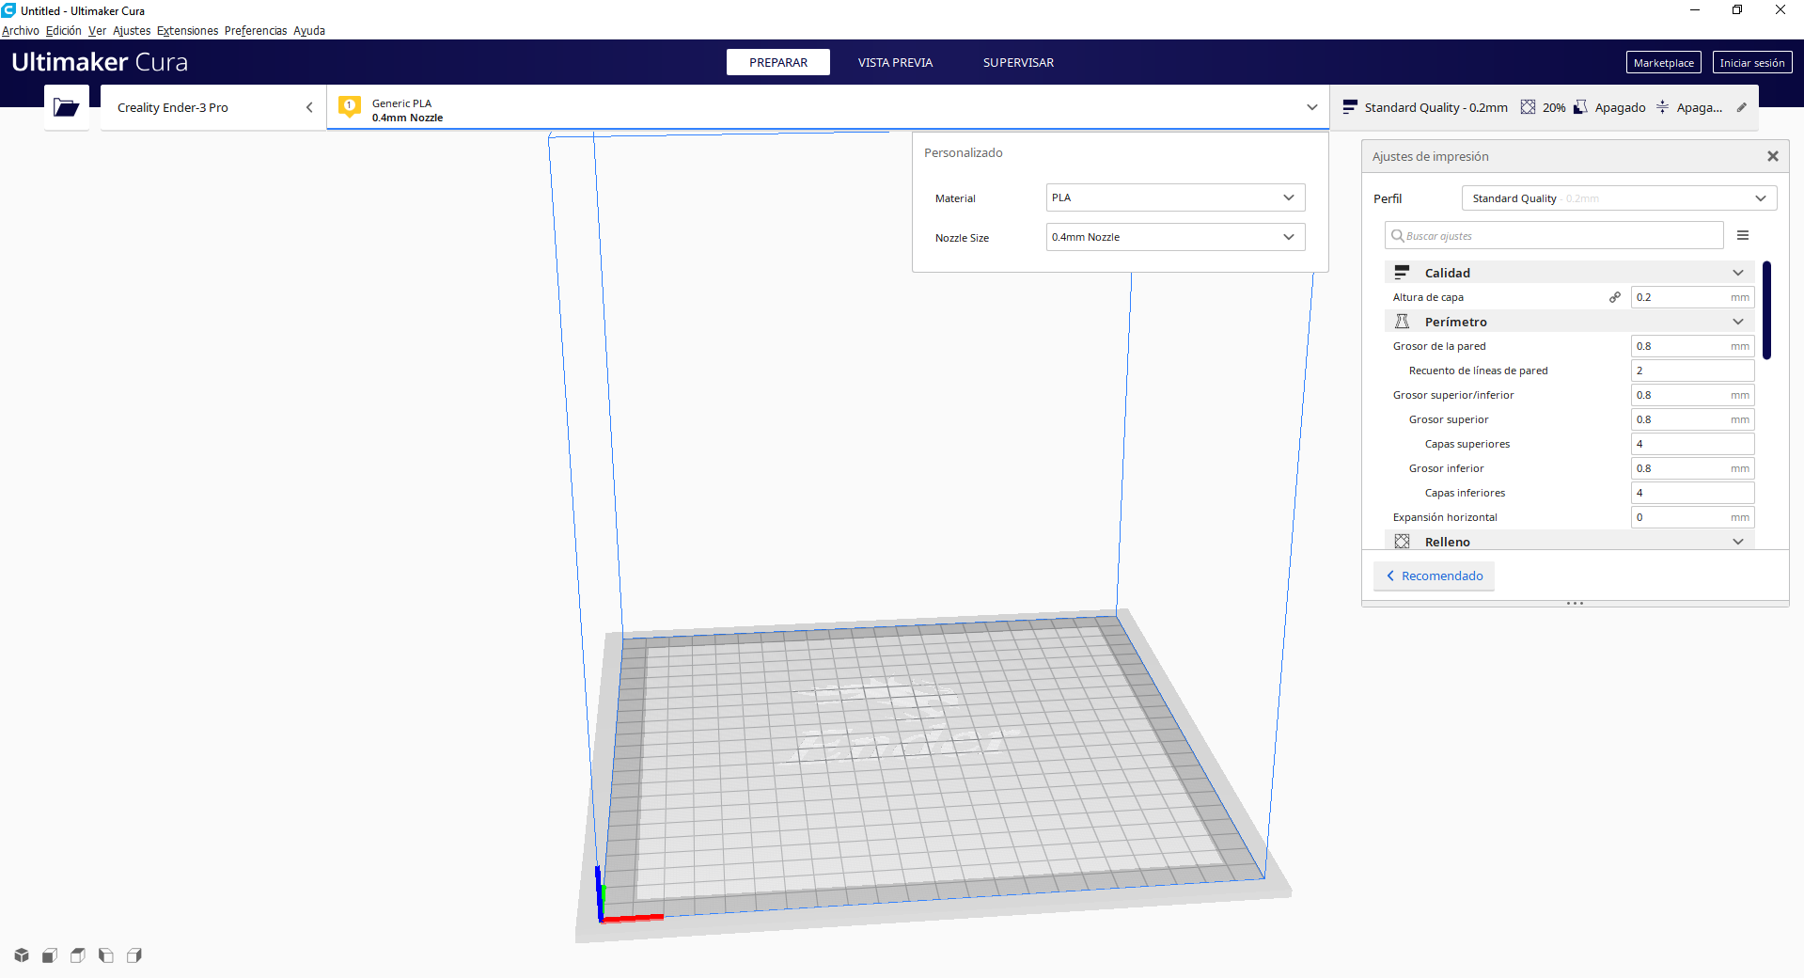Click the Relleno section icon
The height and width of the screenshot is (978, 1804).
pos(1402,542)
